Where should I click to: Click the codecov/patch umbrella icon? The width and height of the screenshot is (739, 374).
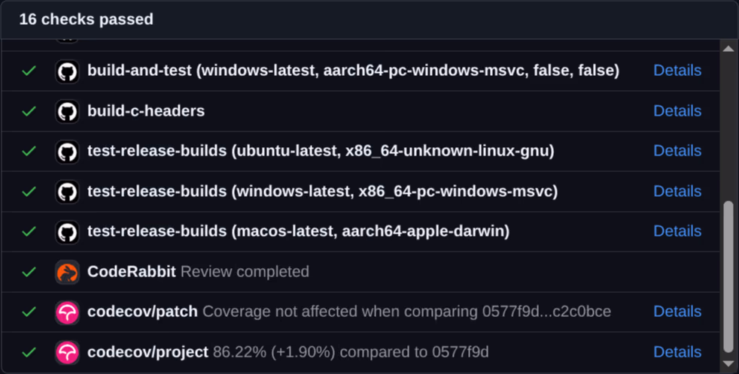click(x=68, y=312)
